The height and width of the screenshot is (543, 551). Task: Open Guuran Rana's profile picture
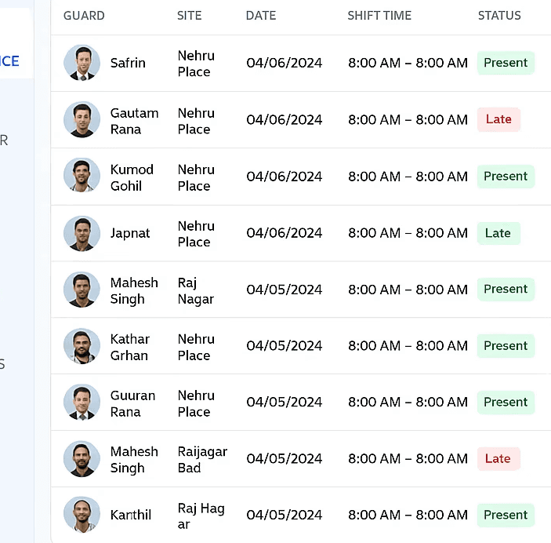[82, 403]
